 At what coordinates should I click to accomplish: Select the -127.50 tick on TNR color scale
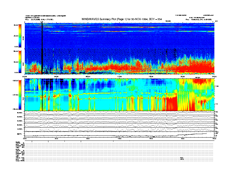point(15,95)
